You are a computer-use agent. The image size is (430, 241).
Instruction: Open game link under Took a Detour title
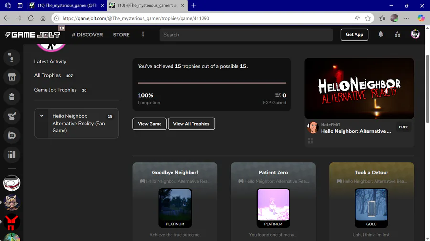[x=372, y=181]
